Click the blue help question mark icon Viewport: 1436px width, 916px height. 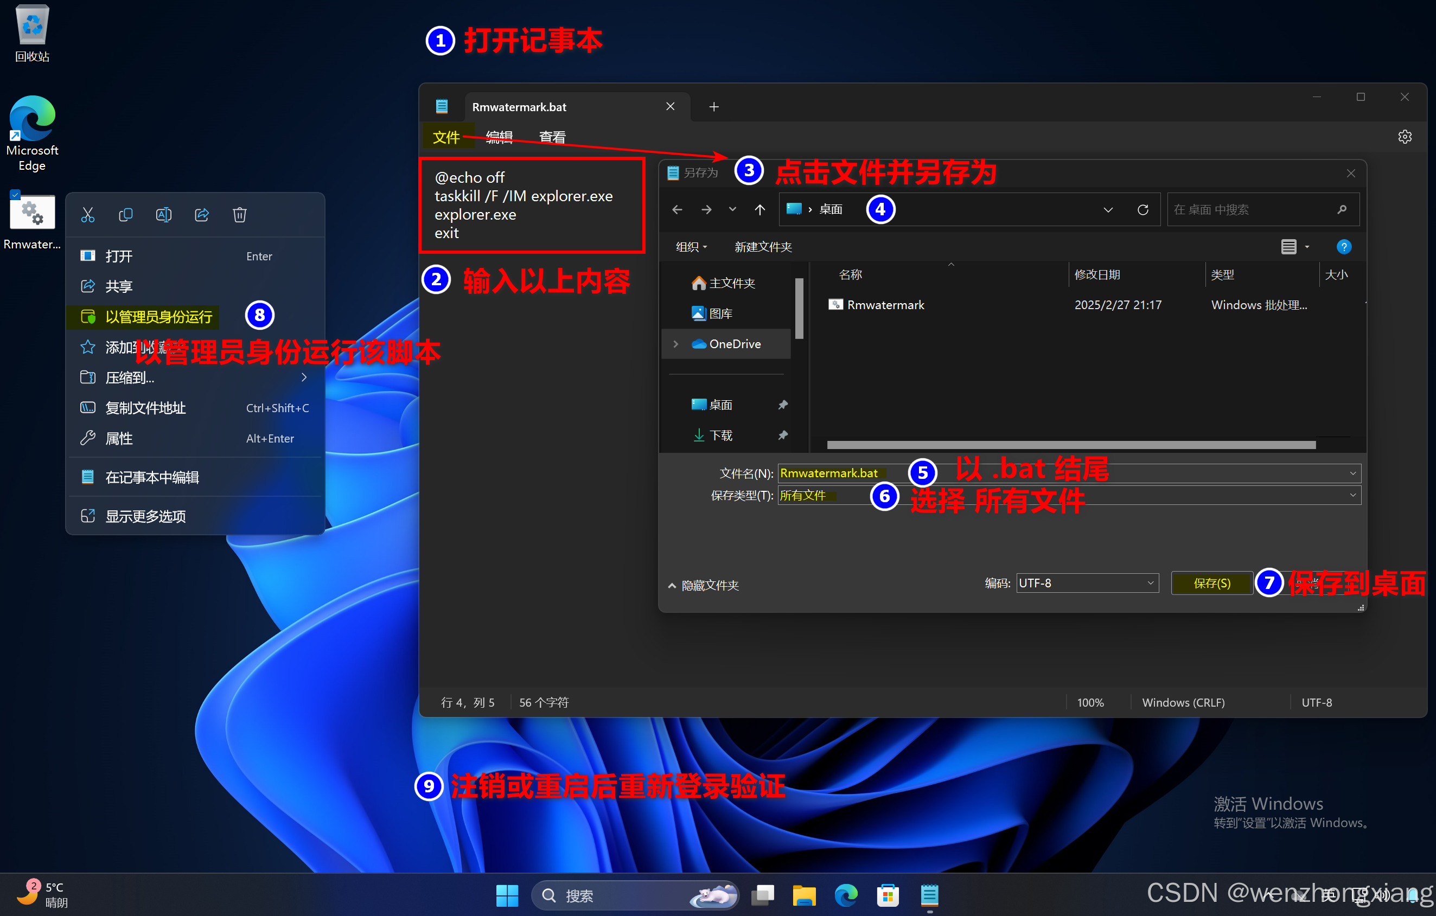[x=1344, y=247]
